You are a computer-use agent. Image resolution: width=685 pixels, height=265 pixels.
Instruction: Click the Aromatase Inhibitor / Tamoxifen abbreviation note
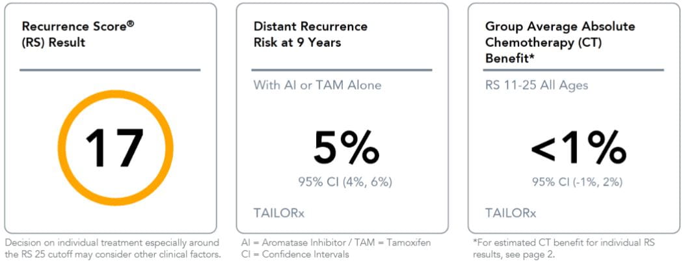pos(335,243)
